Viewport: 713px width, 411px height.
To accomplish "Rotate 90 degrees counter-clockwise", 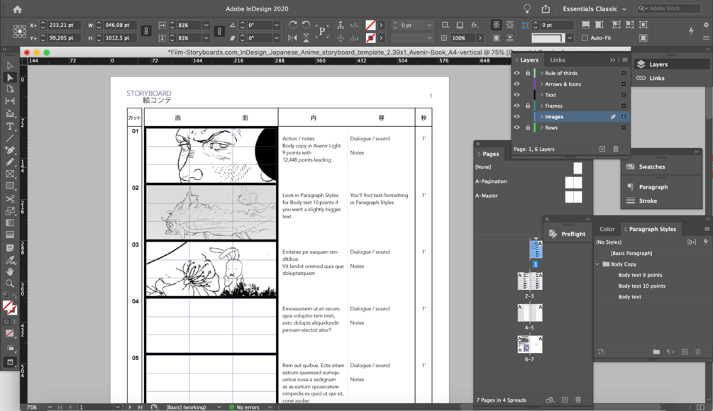I will [x=306, y=25].
